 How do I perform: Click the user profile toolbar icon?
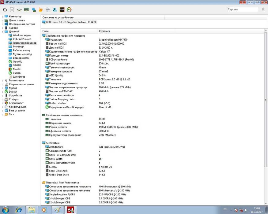tap(55, 10)
